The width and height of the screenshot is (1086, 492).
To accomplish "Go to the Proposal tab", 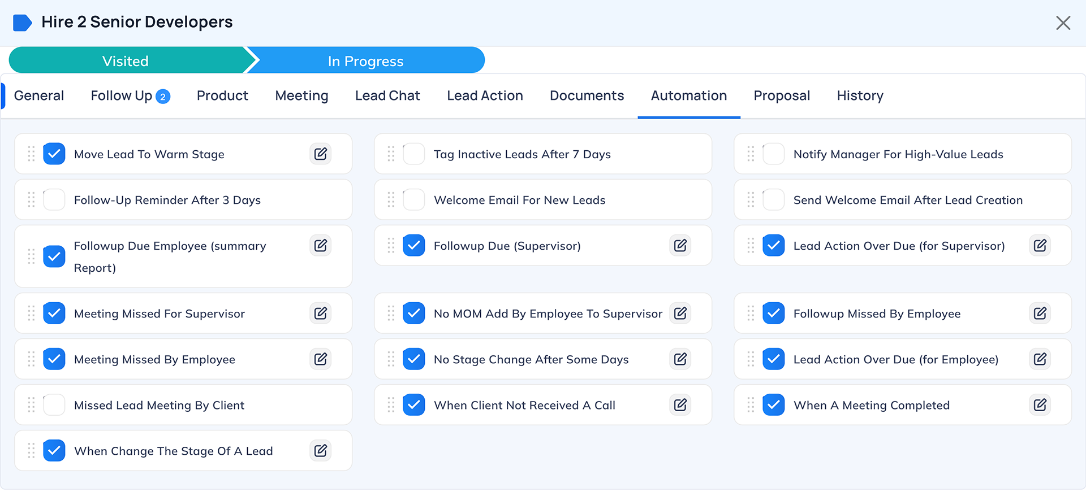I will (x=782, y=96).
